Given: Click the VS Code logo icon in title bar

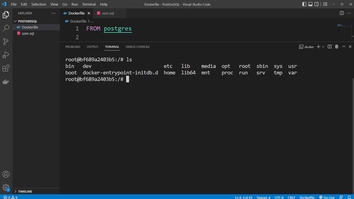Looking at the screenshot, I should pyautogui.click(x=4, y=4).
